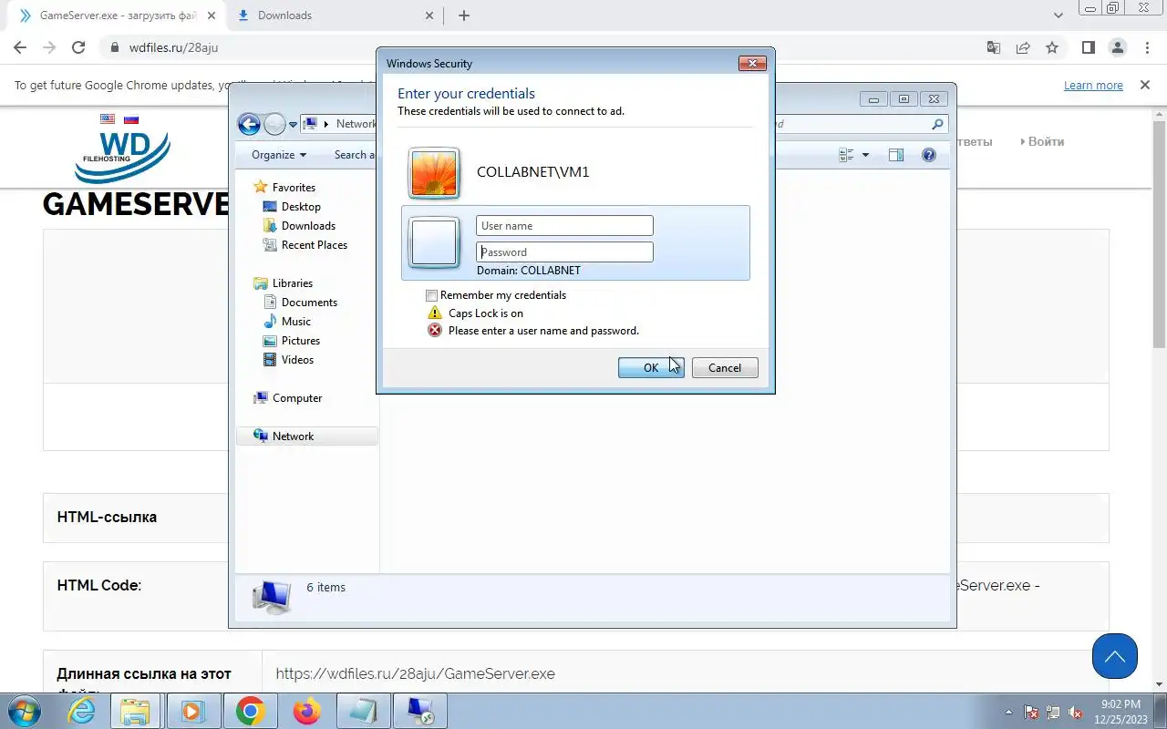Toggle Explorer preview pane icon
Viewport: 1167px width, 729px height.
896,155
